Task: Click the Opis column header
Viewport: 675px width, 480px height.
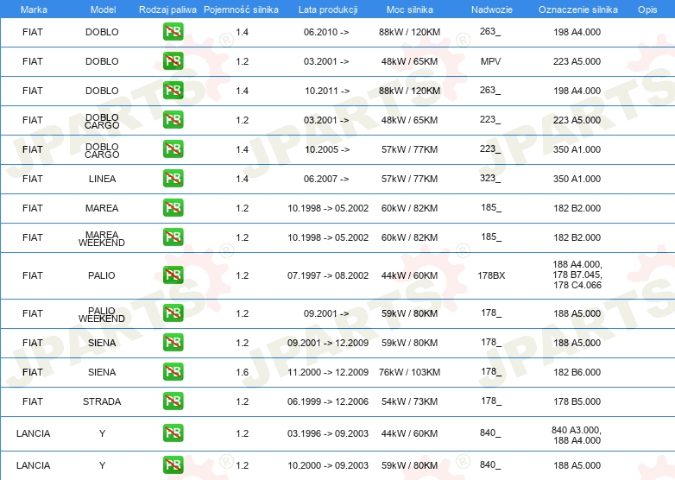Action: (x=647, y=9)
